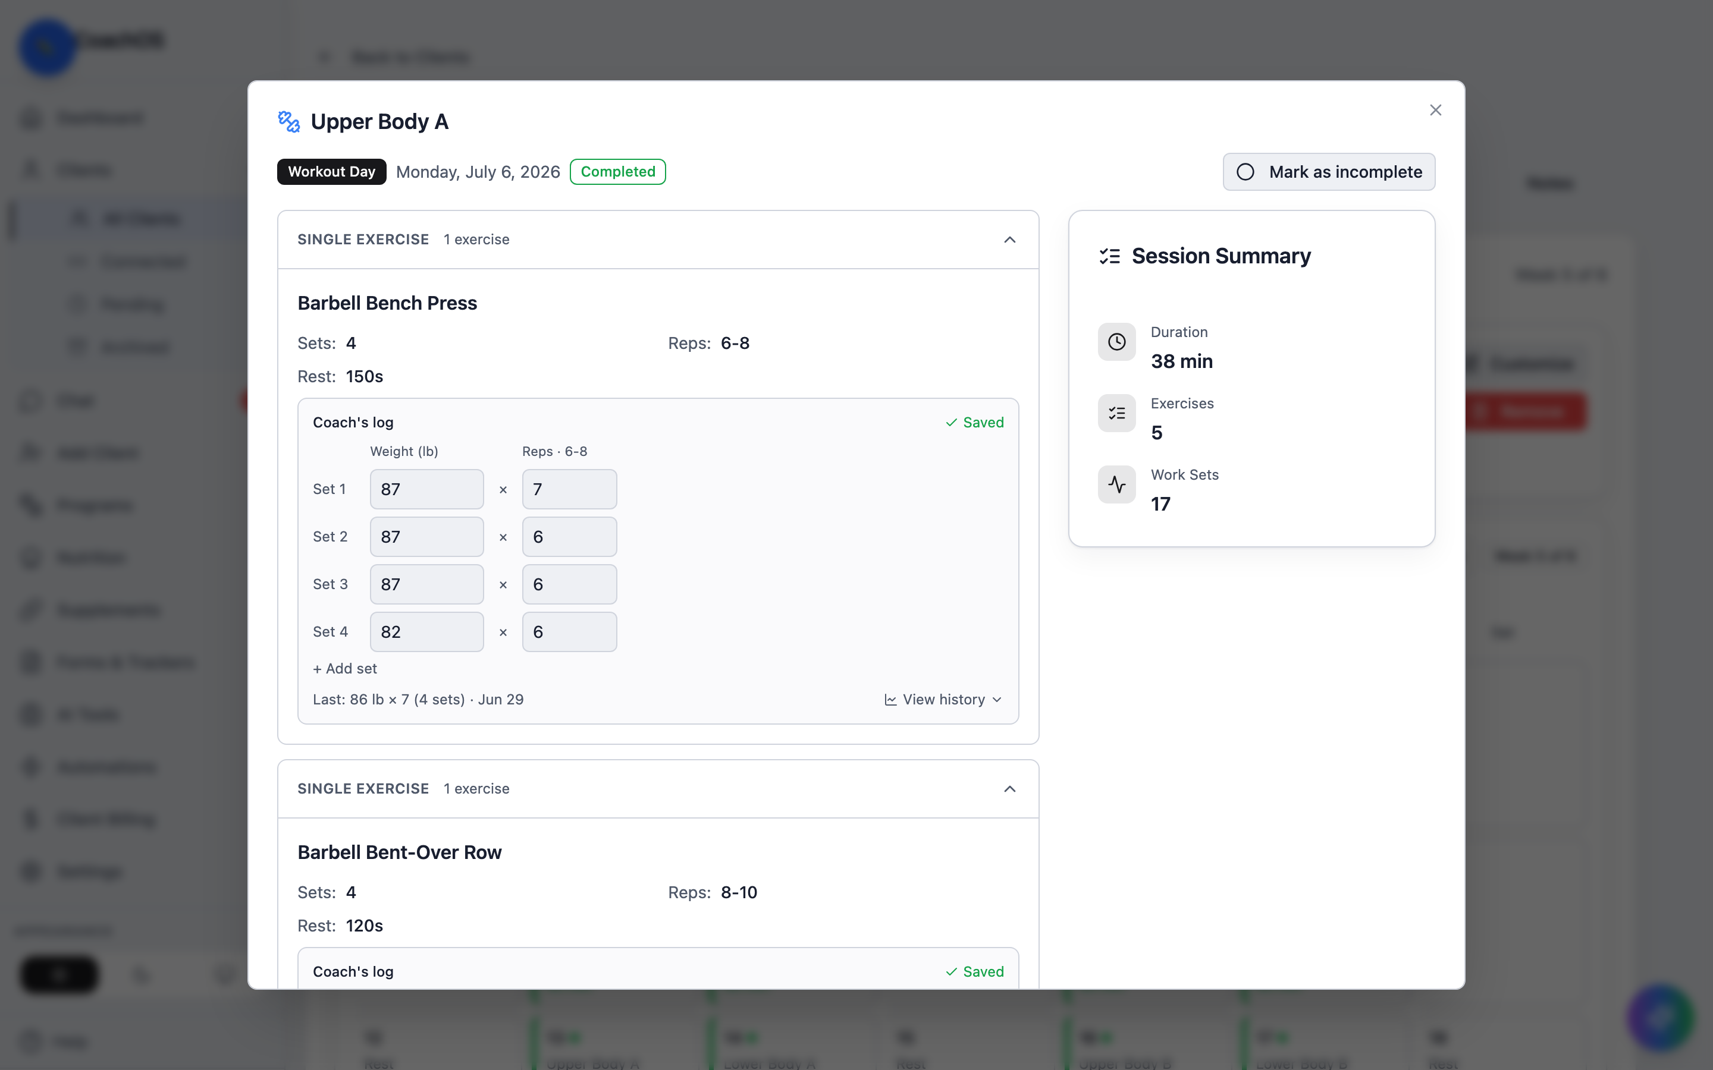Click the green Saved checkmark for Bench Press
Screen dimensions: 1713x1070
click(951, 423)
